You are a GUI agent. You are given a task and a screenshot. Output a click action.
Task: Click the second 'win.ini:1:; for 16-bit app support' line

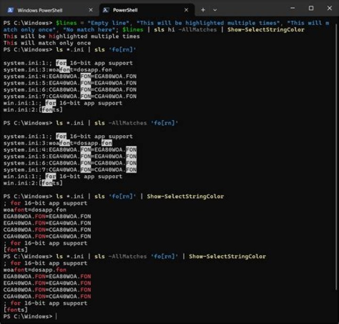[x=63, y=177]
